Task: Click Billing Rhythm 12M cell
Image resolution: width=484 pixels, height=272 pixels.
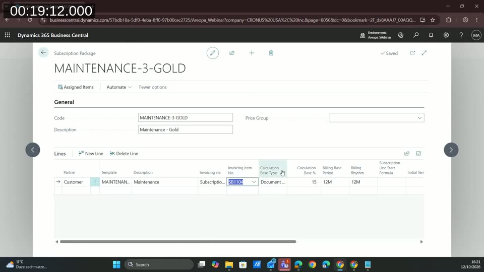Action: pos(364,182)
